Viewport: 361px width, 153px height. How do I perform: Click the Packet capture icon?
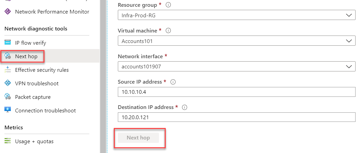[x=7, y=97]
